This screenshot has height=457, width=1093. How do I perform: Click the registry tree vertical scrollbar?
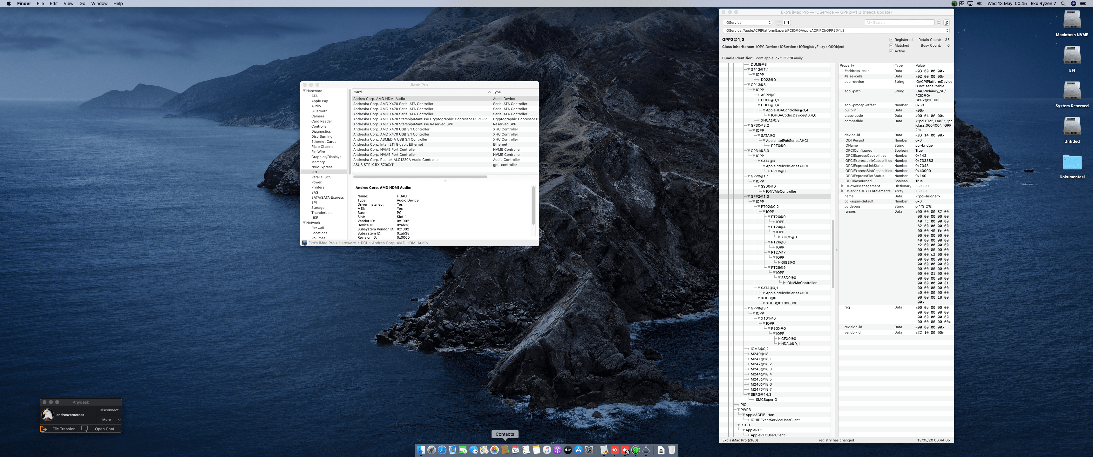click(833, 254)
